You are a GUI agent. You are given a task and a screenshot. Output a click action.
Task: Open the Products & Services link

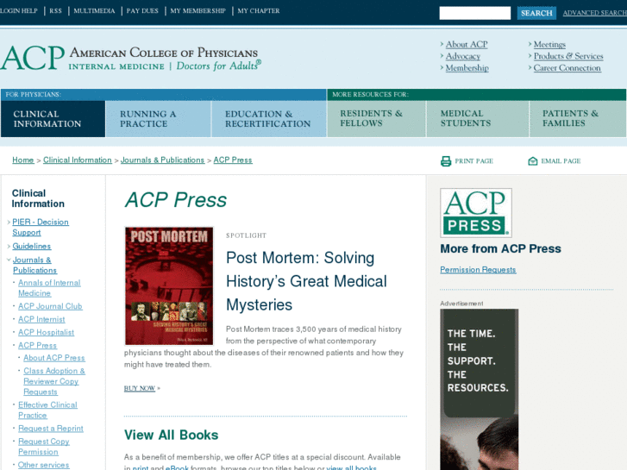click(568, 56)
